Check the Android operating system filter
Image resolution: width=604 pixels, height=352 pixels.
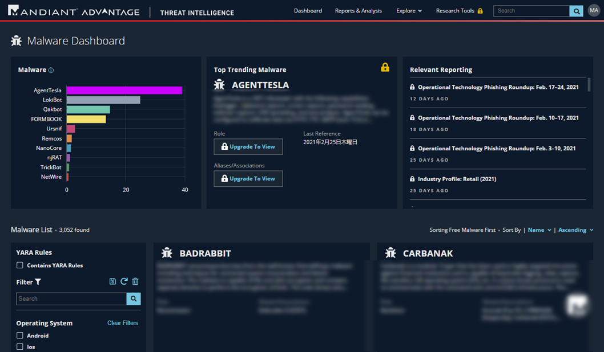20,335
